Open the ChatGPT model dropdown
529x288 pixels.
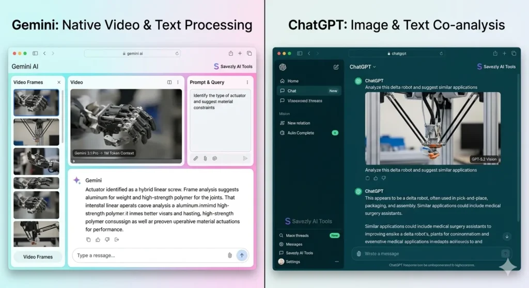(363, 66)
